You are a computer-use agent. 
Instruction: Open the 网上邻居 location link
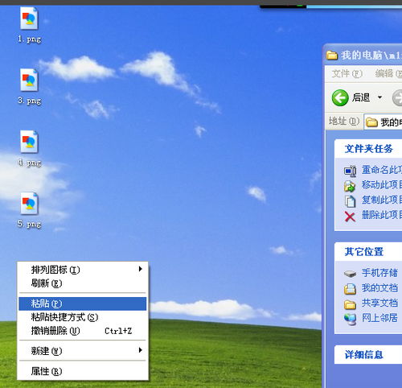(379, 318)
